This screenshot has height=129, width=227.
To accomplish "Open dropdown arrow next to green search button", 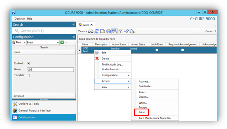I will click(66, 42).
